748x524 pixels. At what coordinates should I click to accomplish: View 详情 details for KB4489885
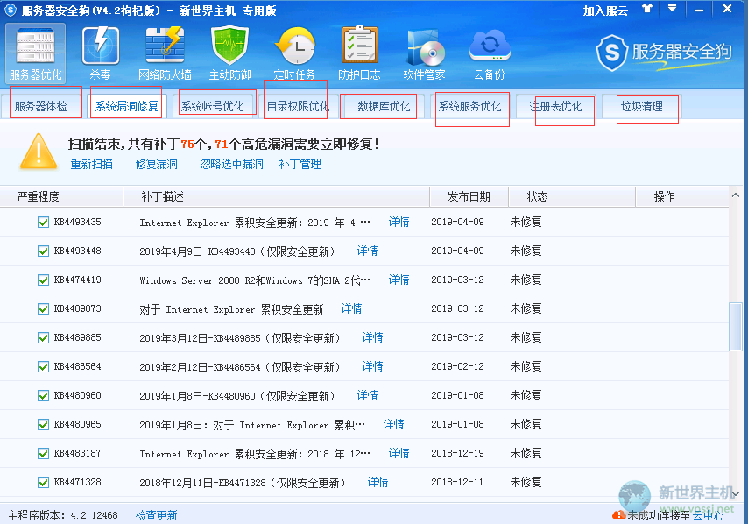(372, 338)
